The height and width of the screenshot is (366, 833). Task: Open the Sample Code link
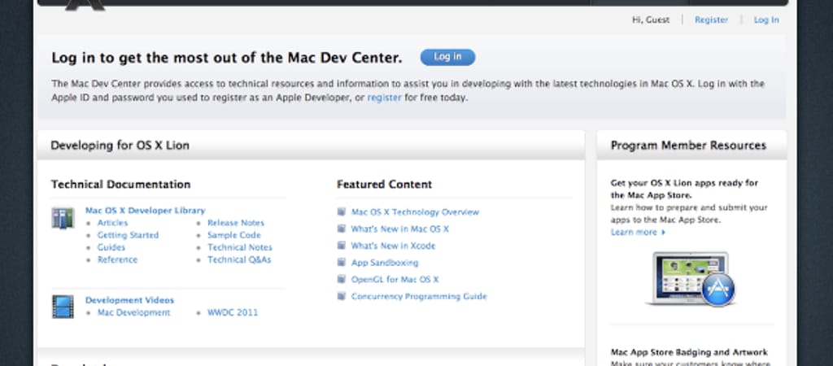(233, 235)
